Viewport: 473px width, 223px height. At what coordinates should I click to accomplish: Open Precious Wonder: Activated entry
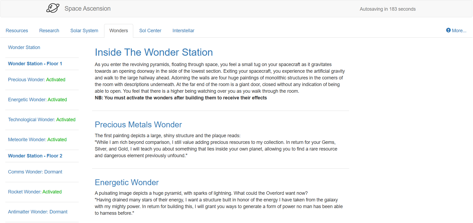pyautogui.click(x=37, y=80)
